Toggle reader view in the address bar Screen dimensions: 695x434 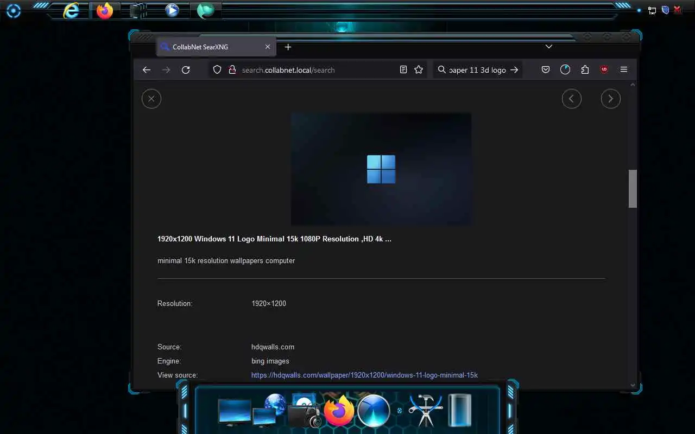pos(403,70)
